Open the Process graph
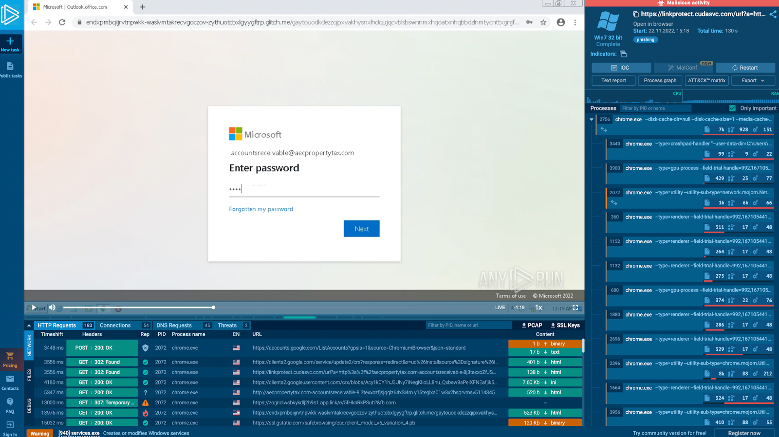This screenshot has height=437, width=779. (660, 81)
